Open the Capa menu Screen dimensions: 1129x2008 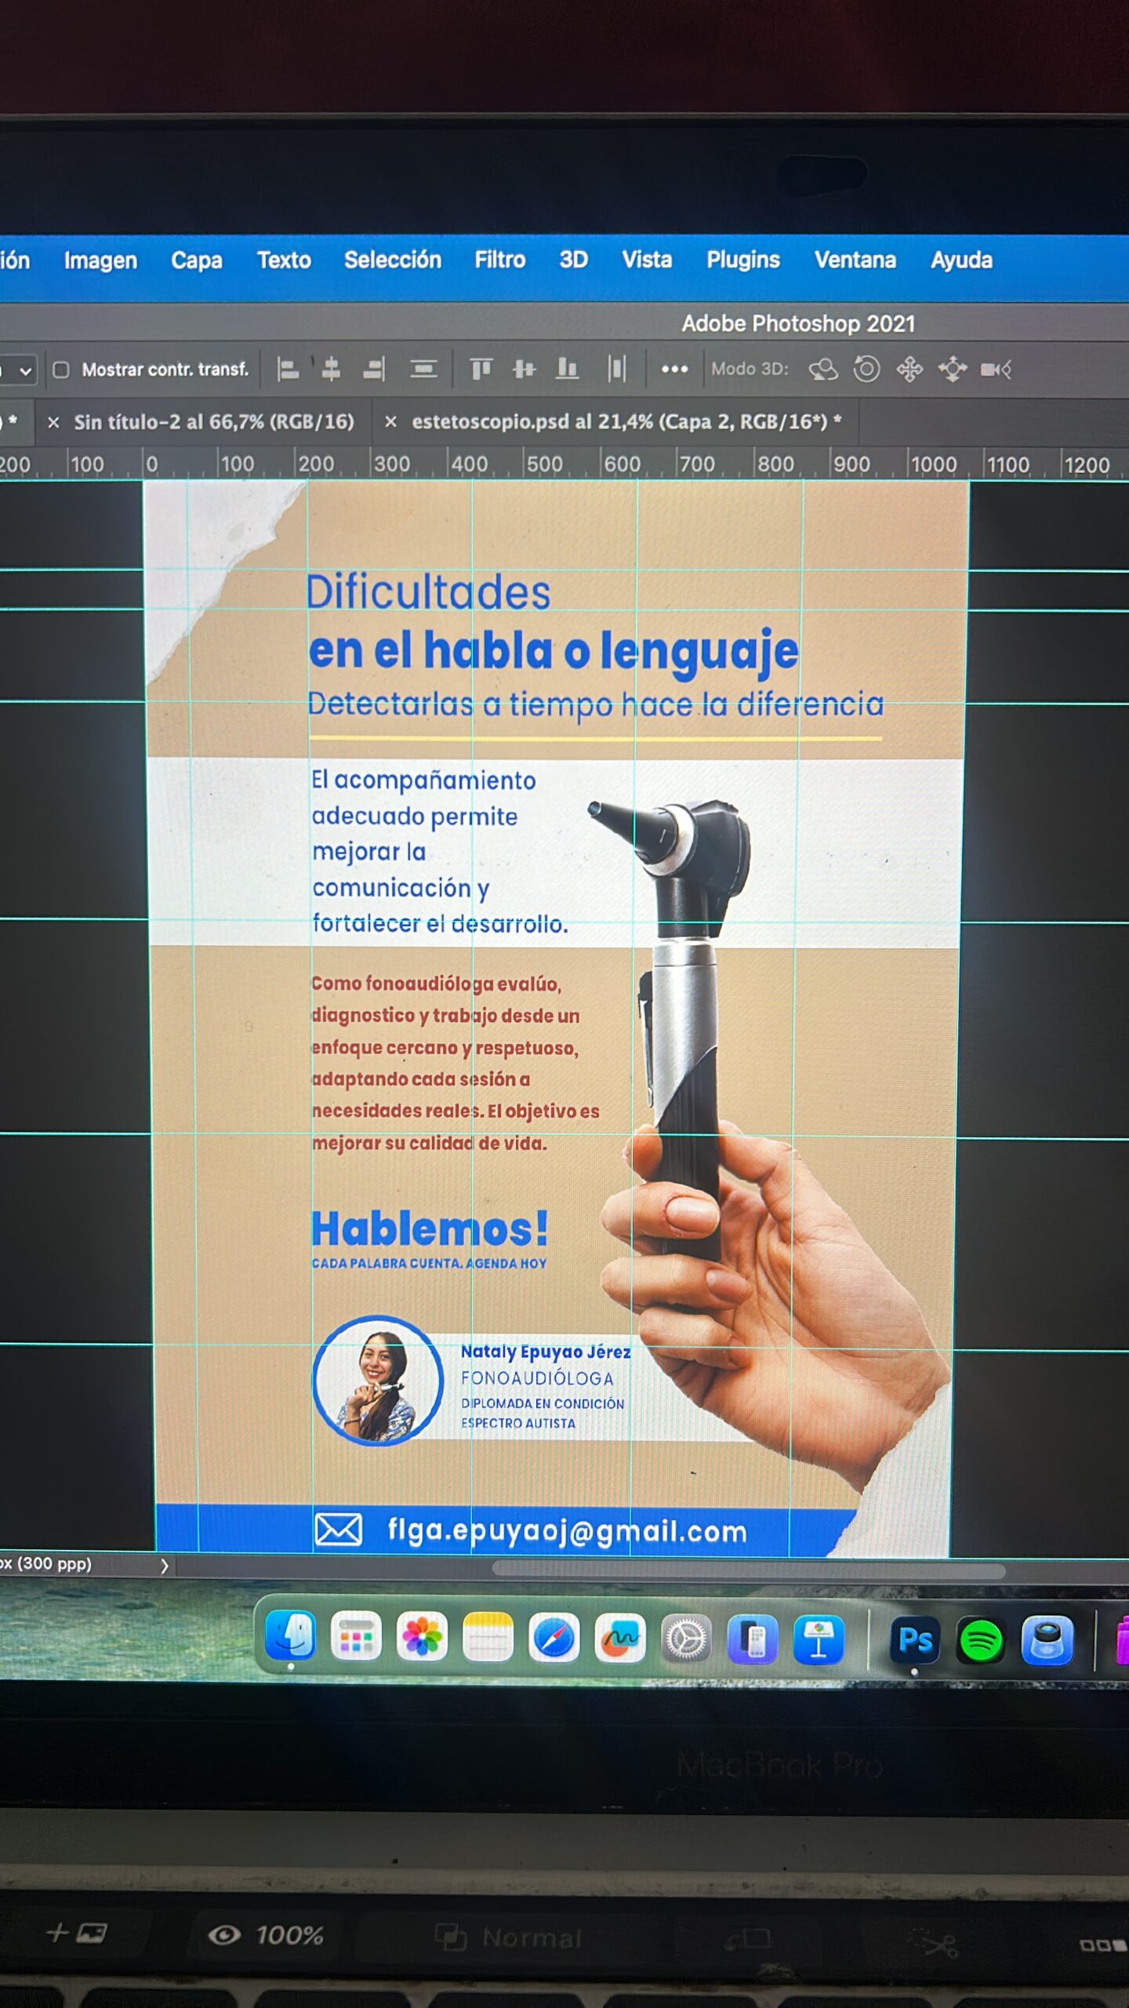[x=196, y=260]
